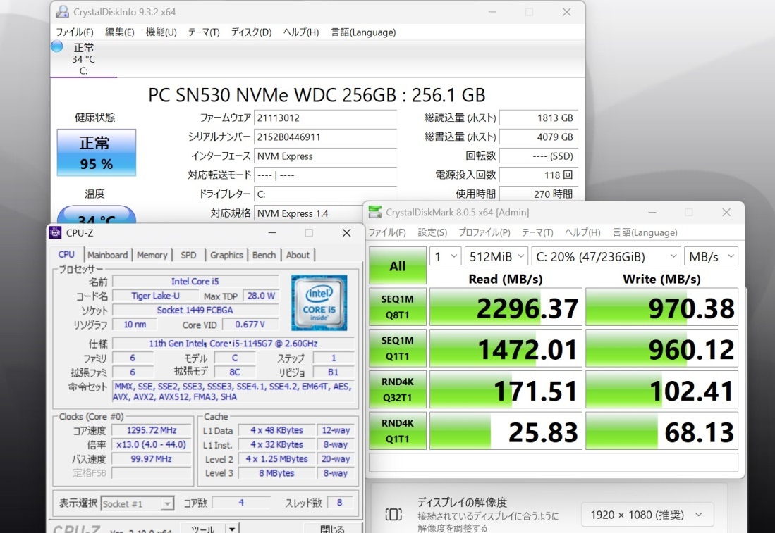Screen dimensions: 775x533
Task: Start the SEQ1M Q1T1 test
Action: click(x=398, y=349)
